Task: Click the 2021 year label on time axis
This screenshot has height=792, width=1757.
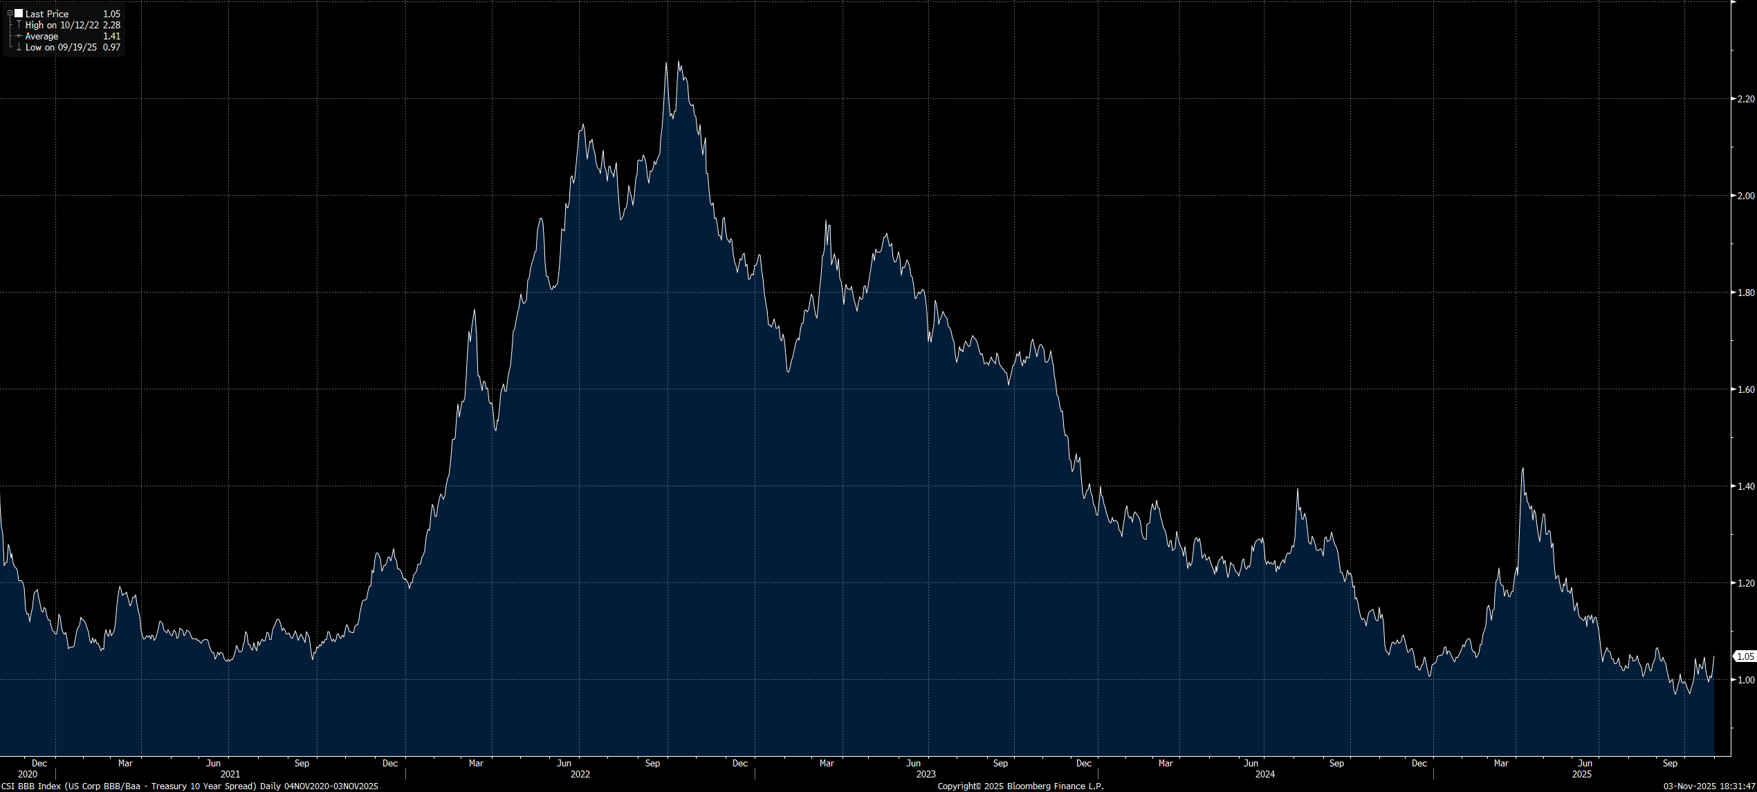Action: point(230,774)
